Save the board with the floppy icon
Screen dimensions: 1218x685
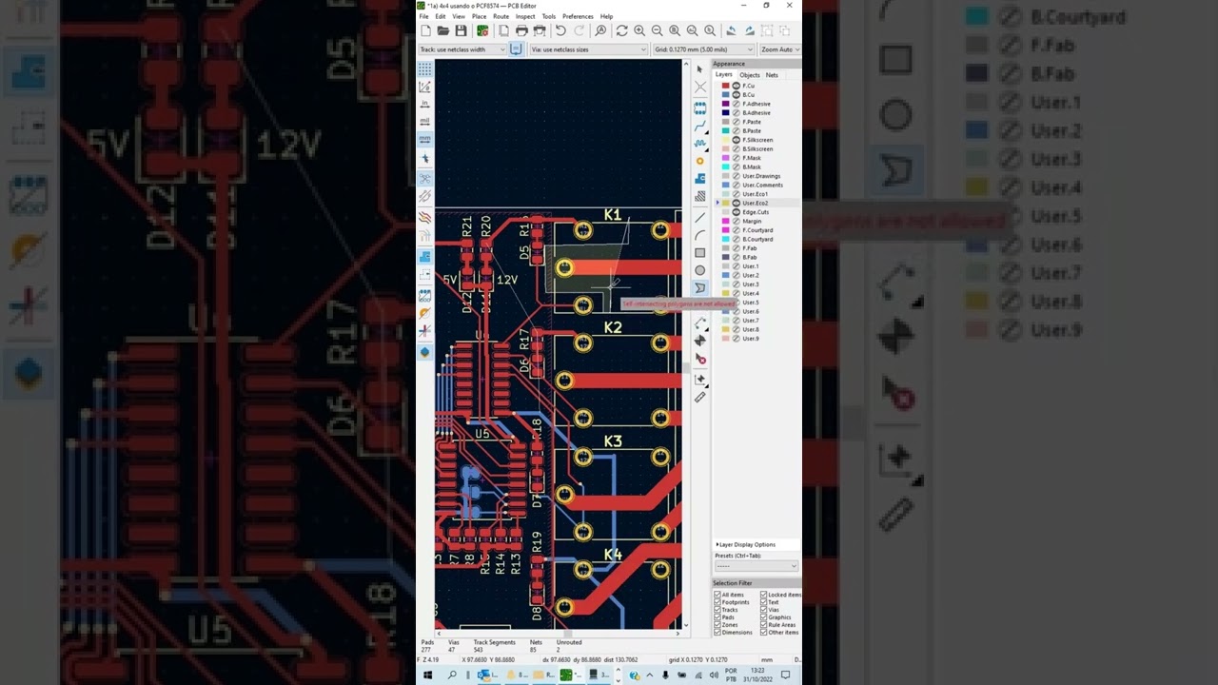click(461, 31)
